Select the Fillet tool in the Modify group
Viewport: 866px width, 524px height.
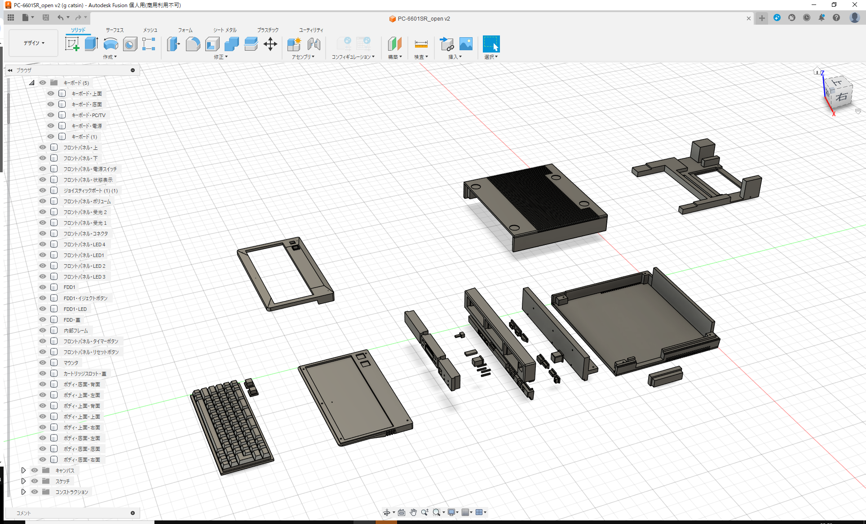coord(193,44)
